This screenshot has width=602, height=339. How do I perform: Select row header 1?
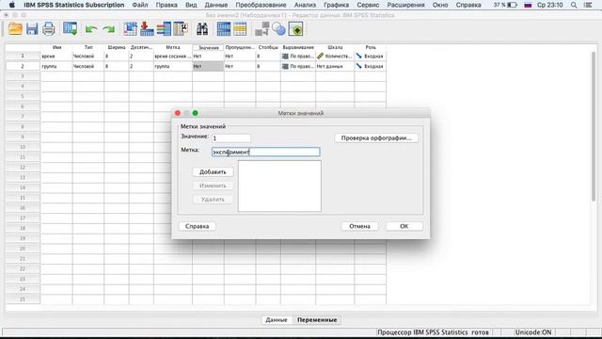pyautogui.click(x=23, y=56)
